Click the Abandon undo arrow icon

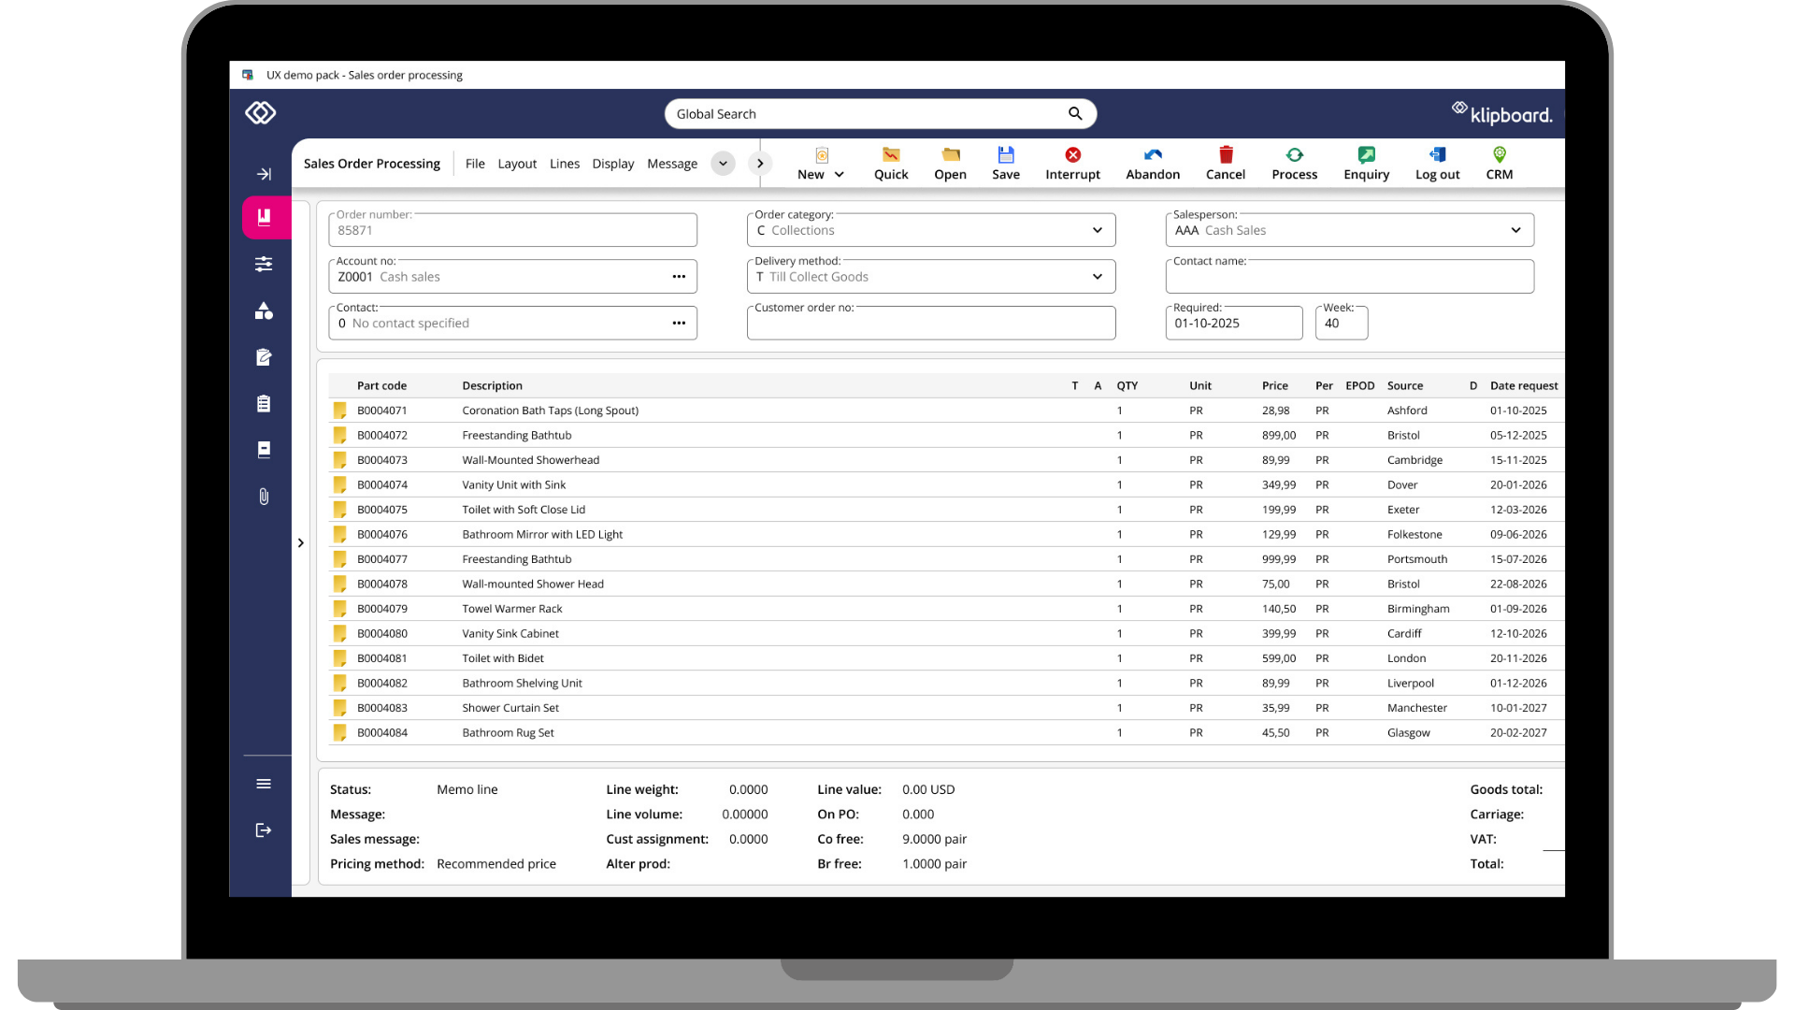[1152, 155]
